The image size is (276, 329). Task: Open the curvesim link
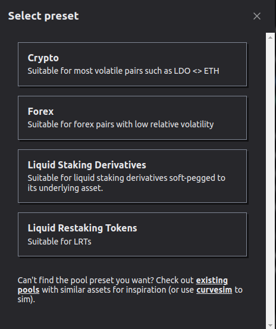(x=214, y=290)
